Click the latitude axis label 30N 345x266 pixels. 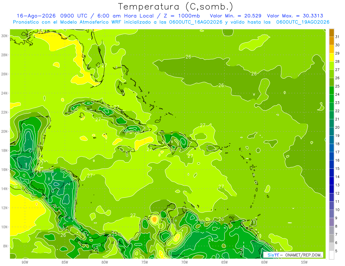point(4,36)
